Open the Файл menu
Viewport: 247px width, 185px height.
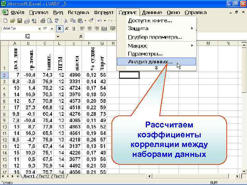(17, 12)
